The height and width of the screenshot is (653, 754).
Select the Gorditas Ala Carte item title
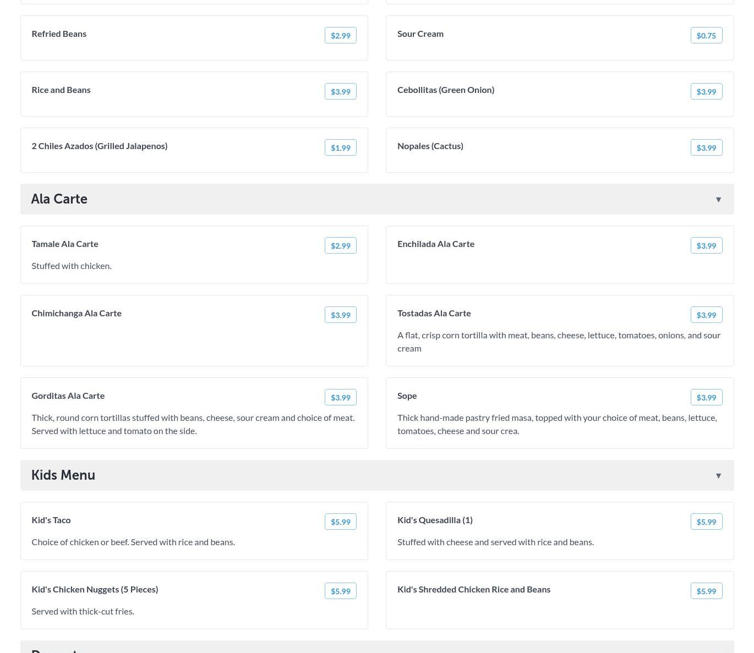pyautogui.click(x=68, y=396)
